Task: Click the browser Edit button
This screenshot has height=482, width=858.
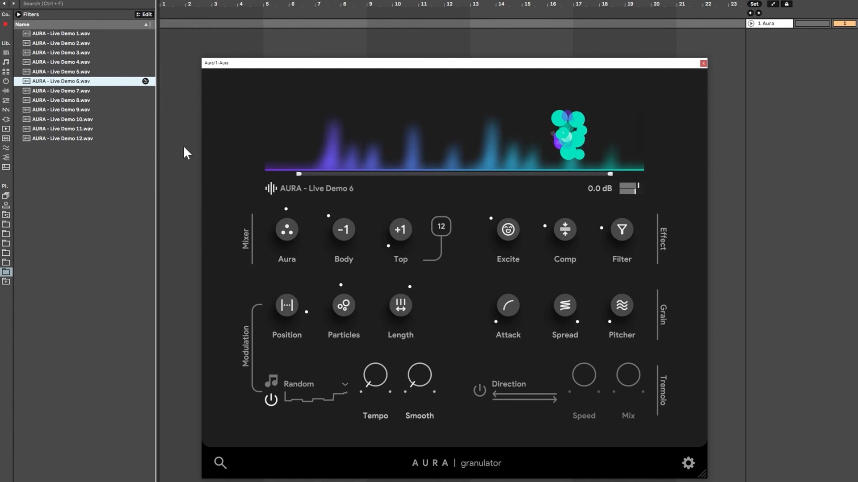Action: 144,14
